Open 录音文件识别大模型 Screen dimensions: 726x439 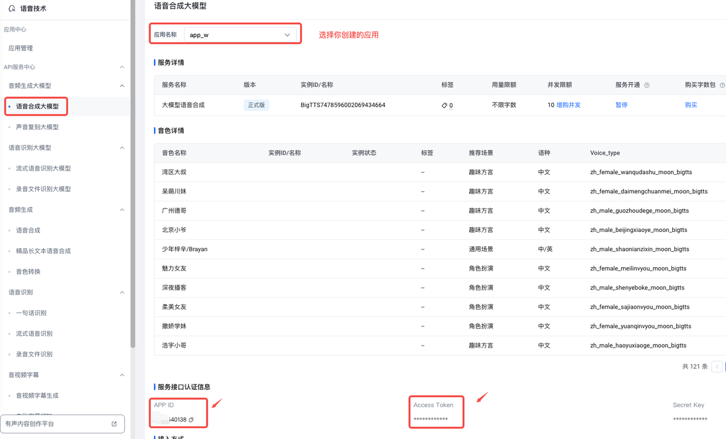44,189
